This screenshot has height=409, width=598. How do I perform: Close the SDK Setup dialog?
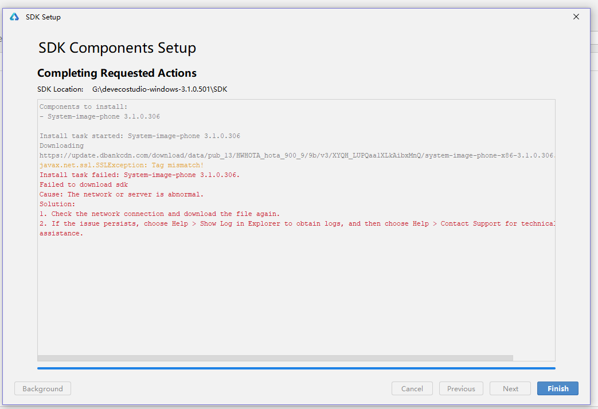pos(576,17)
